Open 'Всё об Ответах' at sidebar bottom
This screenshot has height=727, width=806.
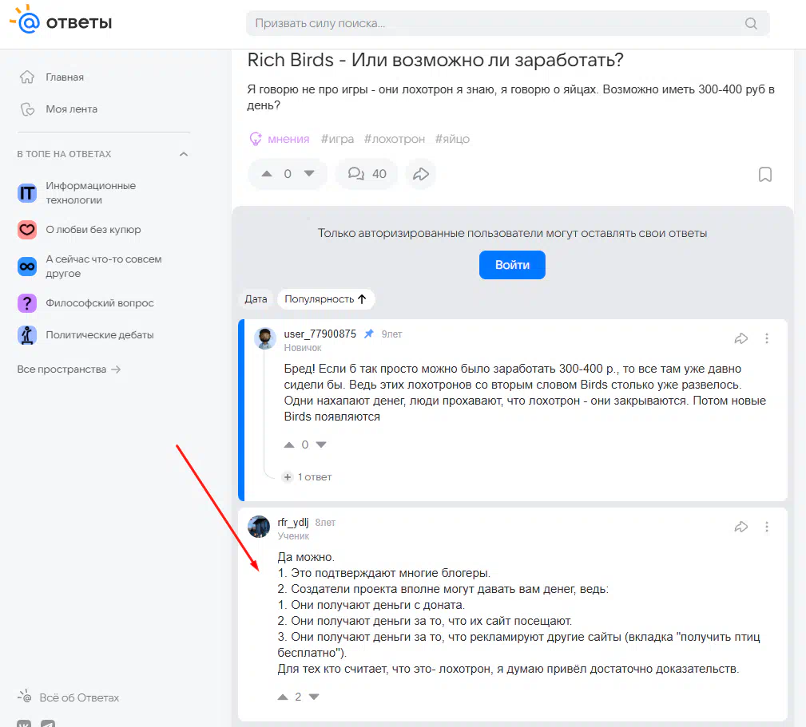point(69,697)
